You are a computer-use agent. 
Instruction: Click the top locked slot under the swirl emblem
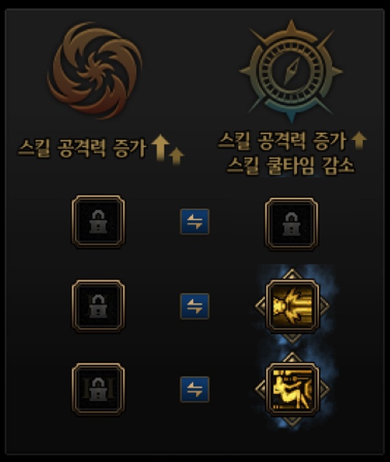pos(98,221)
